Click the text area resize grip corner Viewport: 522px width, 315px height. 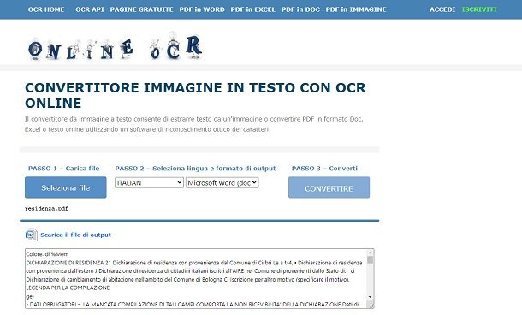(371, 305)
